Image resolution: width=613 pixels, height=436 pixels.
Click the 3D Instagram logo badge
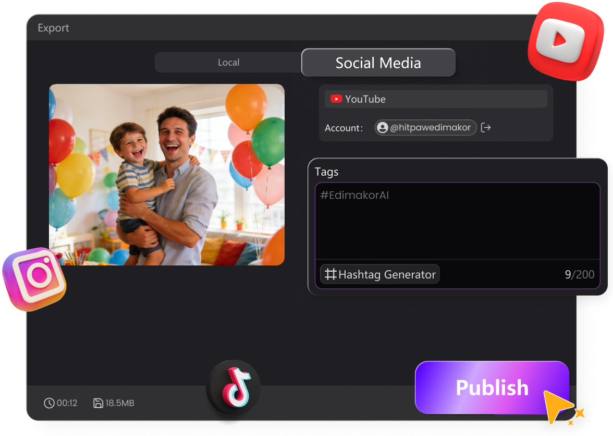pyautogui.click(x=35, y=279)
